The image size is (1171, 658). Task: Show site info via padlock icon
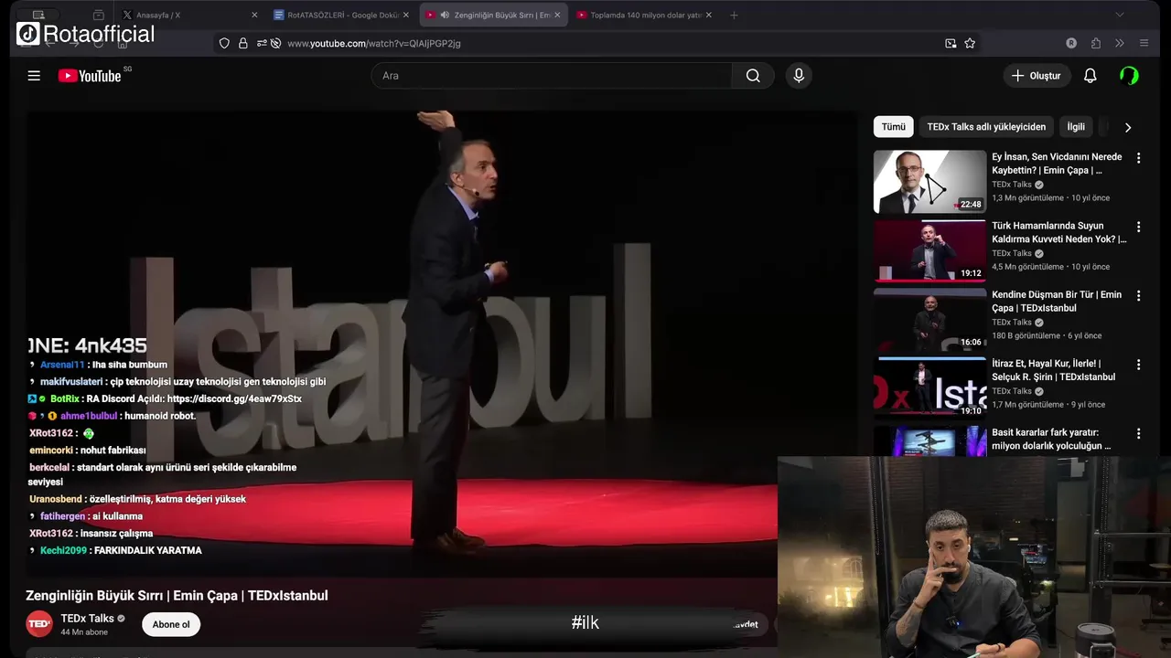pyautogui.click(x=242, y=43)
